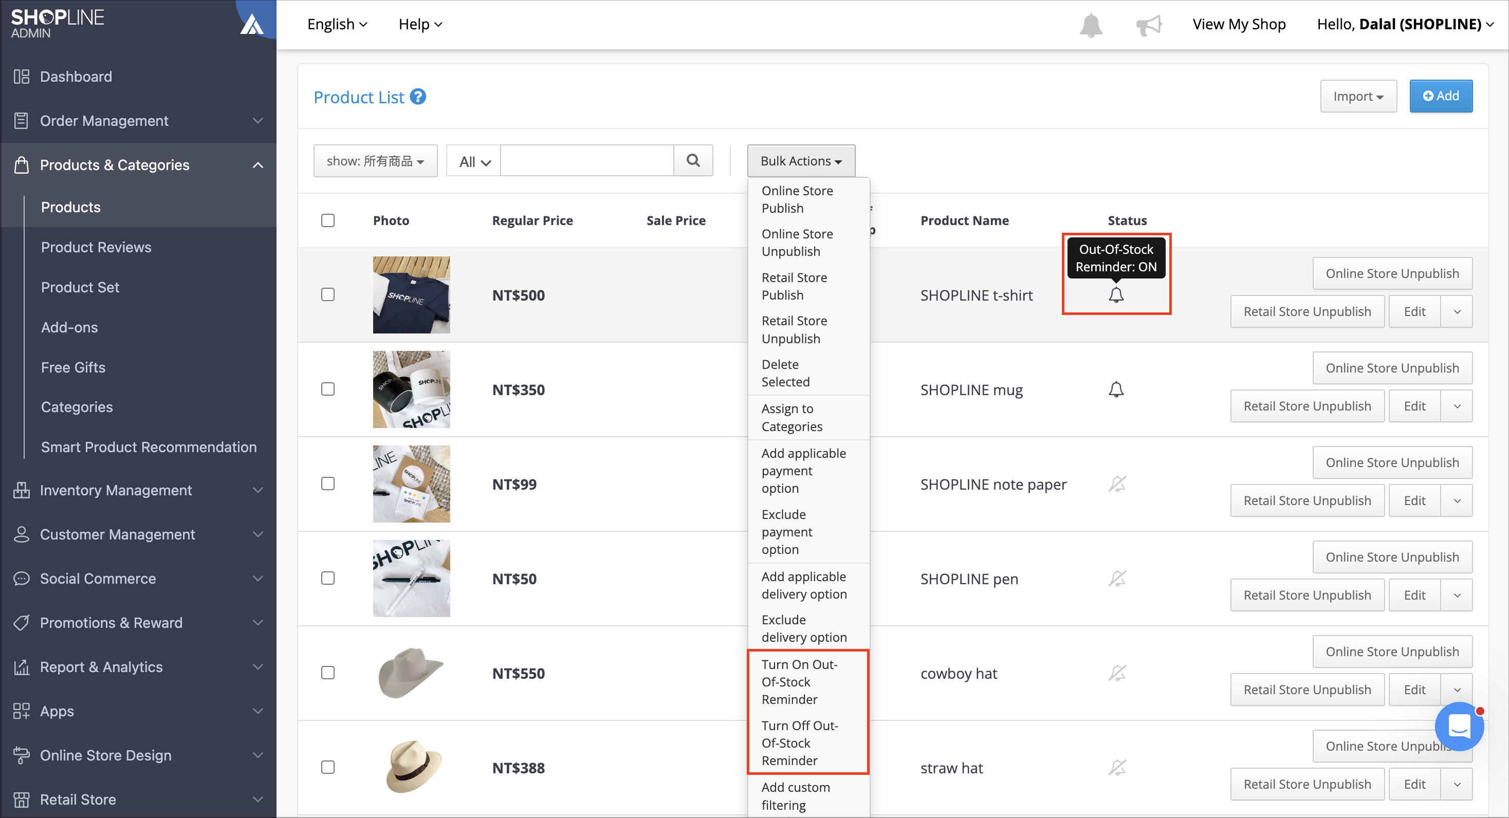This screenshot has height=818, width=1509.
Task: Click the Report & Analytics chart icon
Action: [22, 667]
